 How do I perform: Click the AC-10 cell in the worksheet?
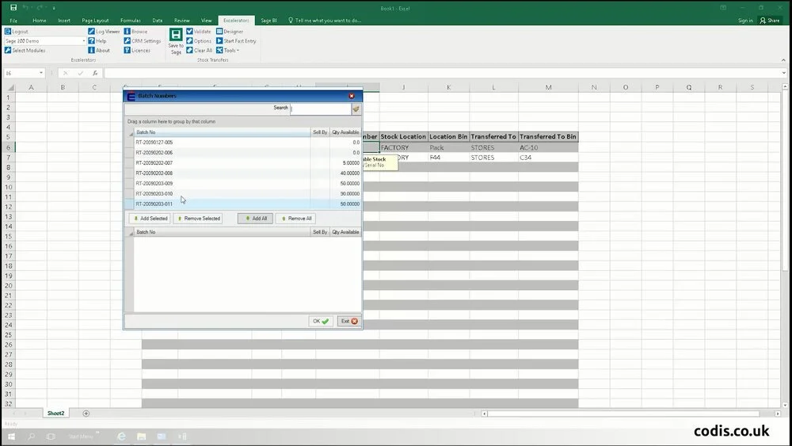point(548,147)
